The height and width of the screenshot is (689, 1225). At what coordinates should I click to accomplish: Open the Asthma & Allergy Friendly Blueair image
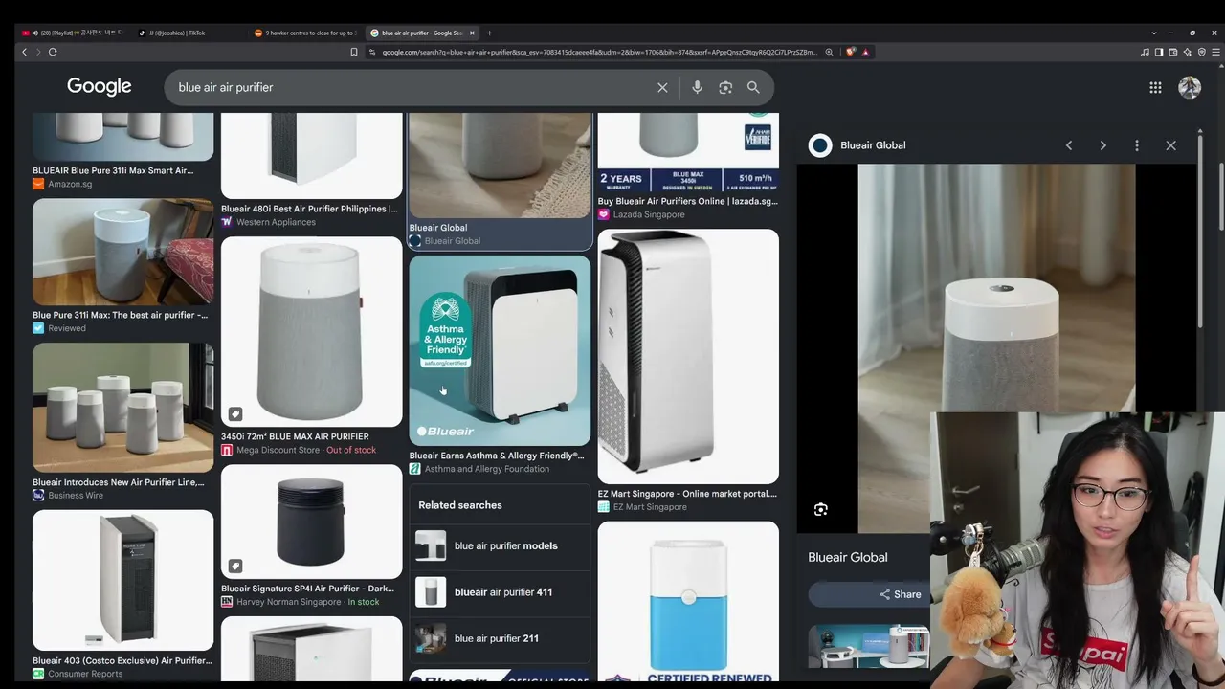[500, 350]
